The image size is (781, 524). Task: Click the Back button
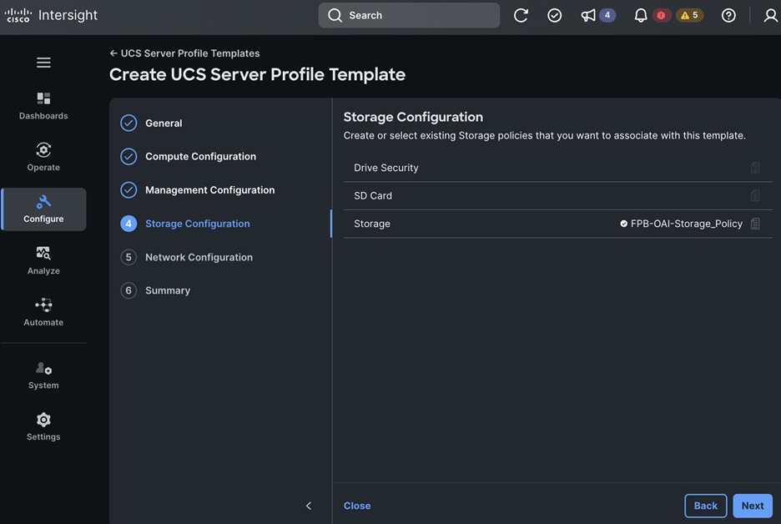point(705,506)
